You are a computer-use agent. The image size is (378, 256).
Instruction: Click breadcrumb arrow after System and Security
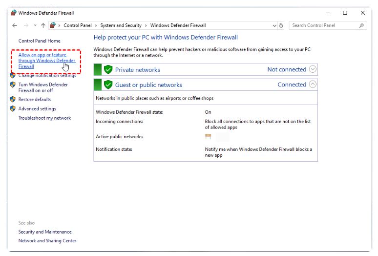click(x=146, y=25)
